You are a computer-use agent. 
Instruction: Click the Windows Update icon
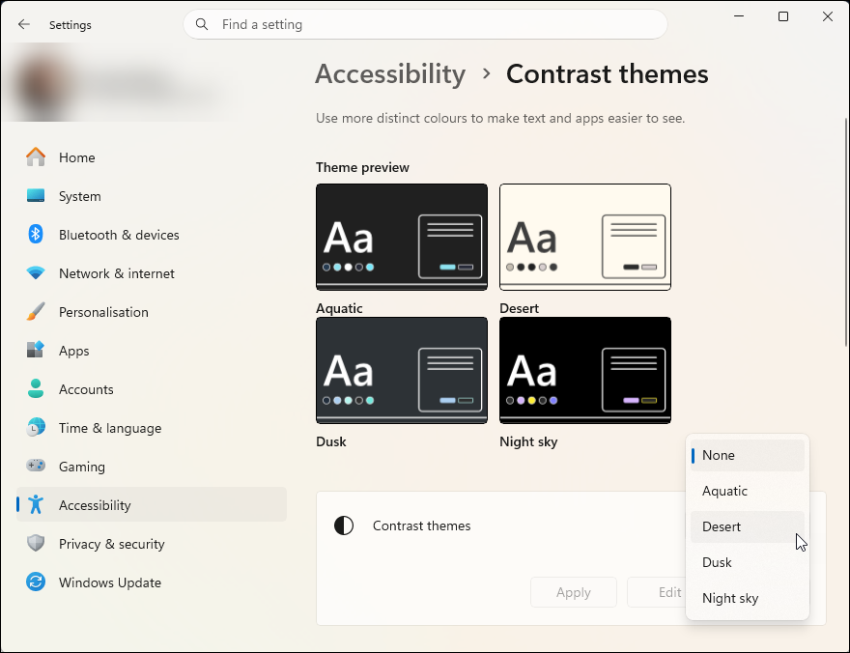click(36, 582)
